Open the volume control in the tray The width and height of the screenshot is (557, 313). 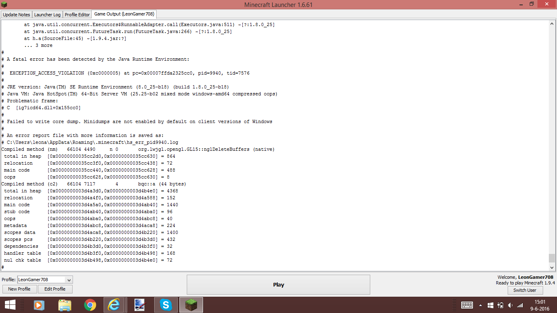tap(510, 305)
